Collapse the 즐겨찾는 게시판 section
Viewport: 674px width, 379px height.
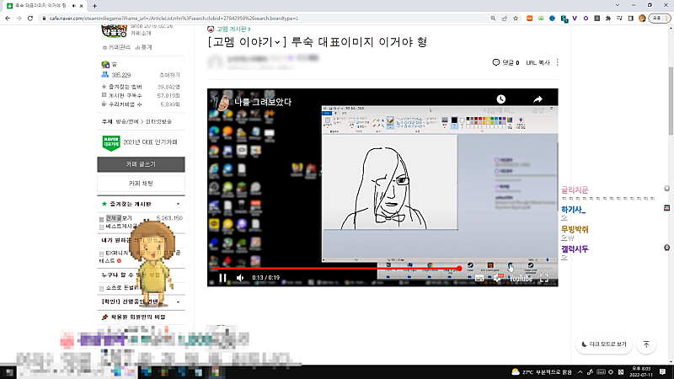tap(178, 204)
